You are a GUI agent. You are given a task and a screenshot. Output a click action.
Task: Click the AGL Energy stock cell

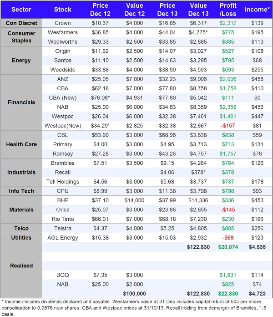coord(63,238)
